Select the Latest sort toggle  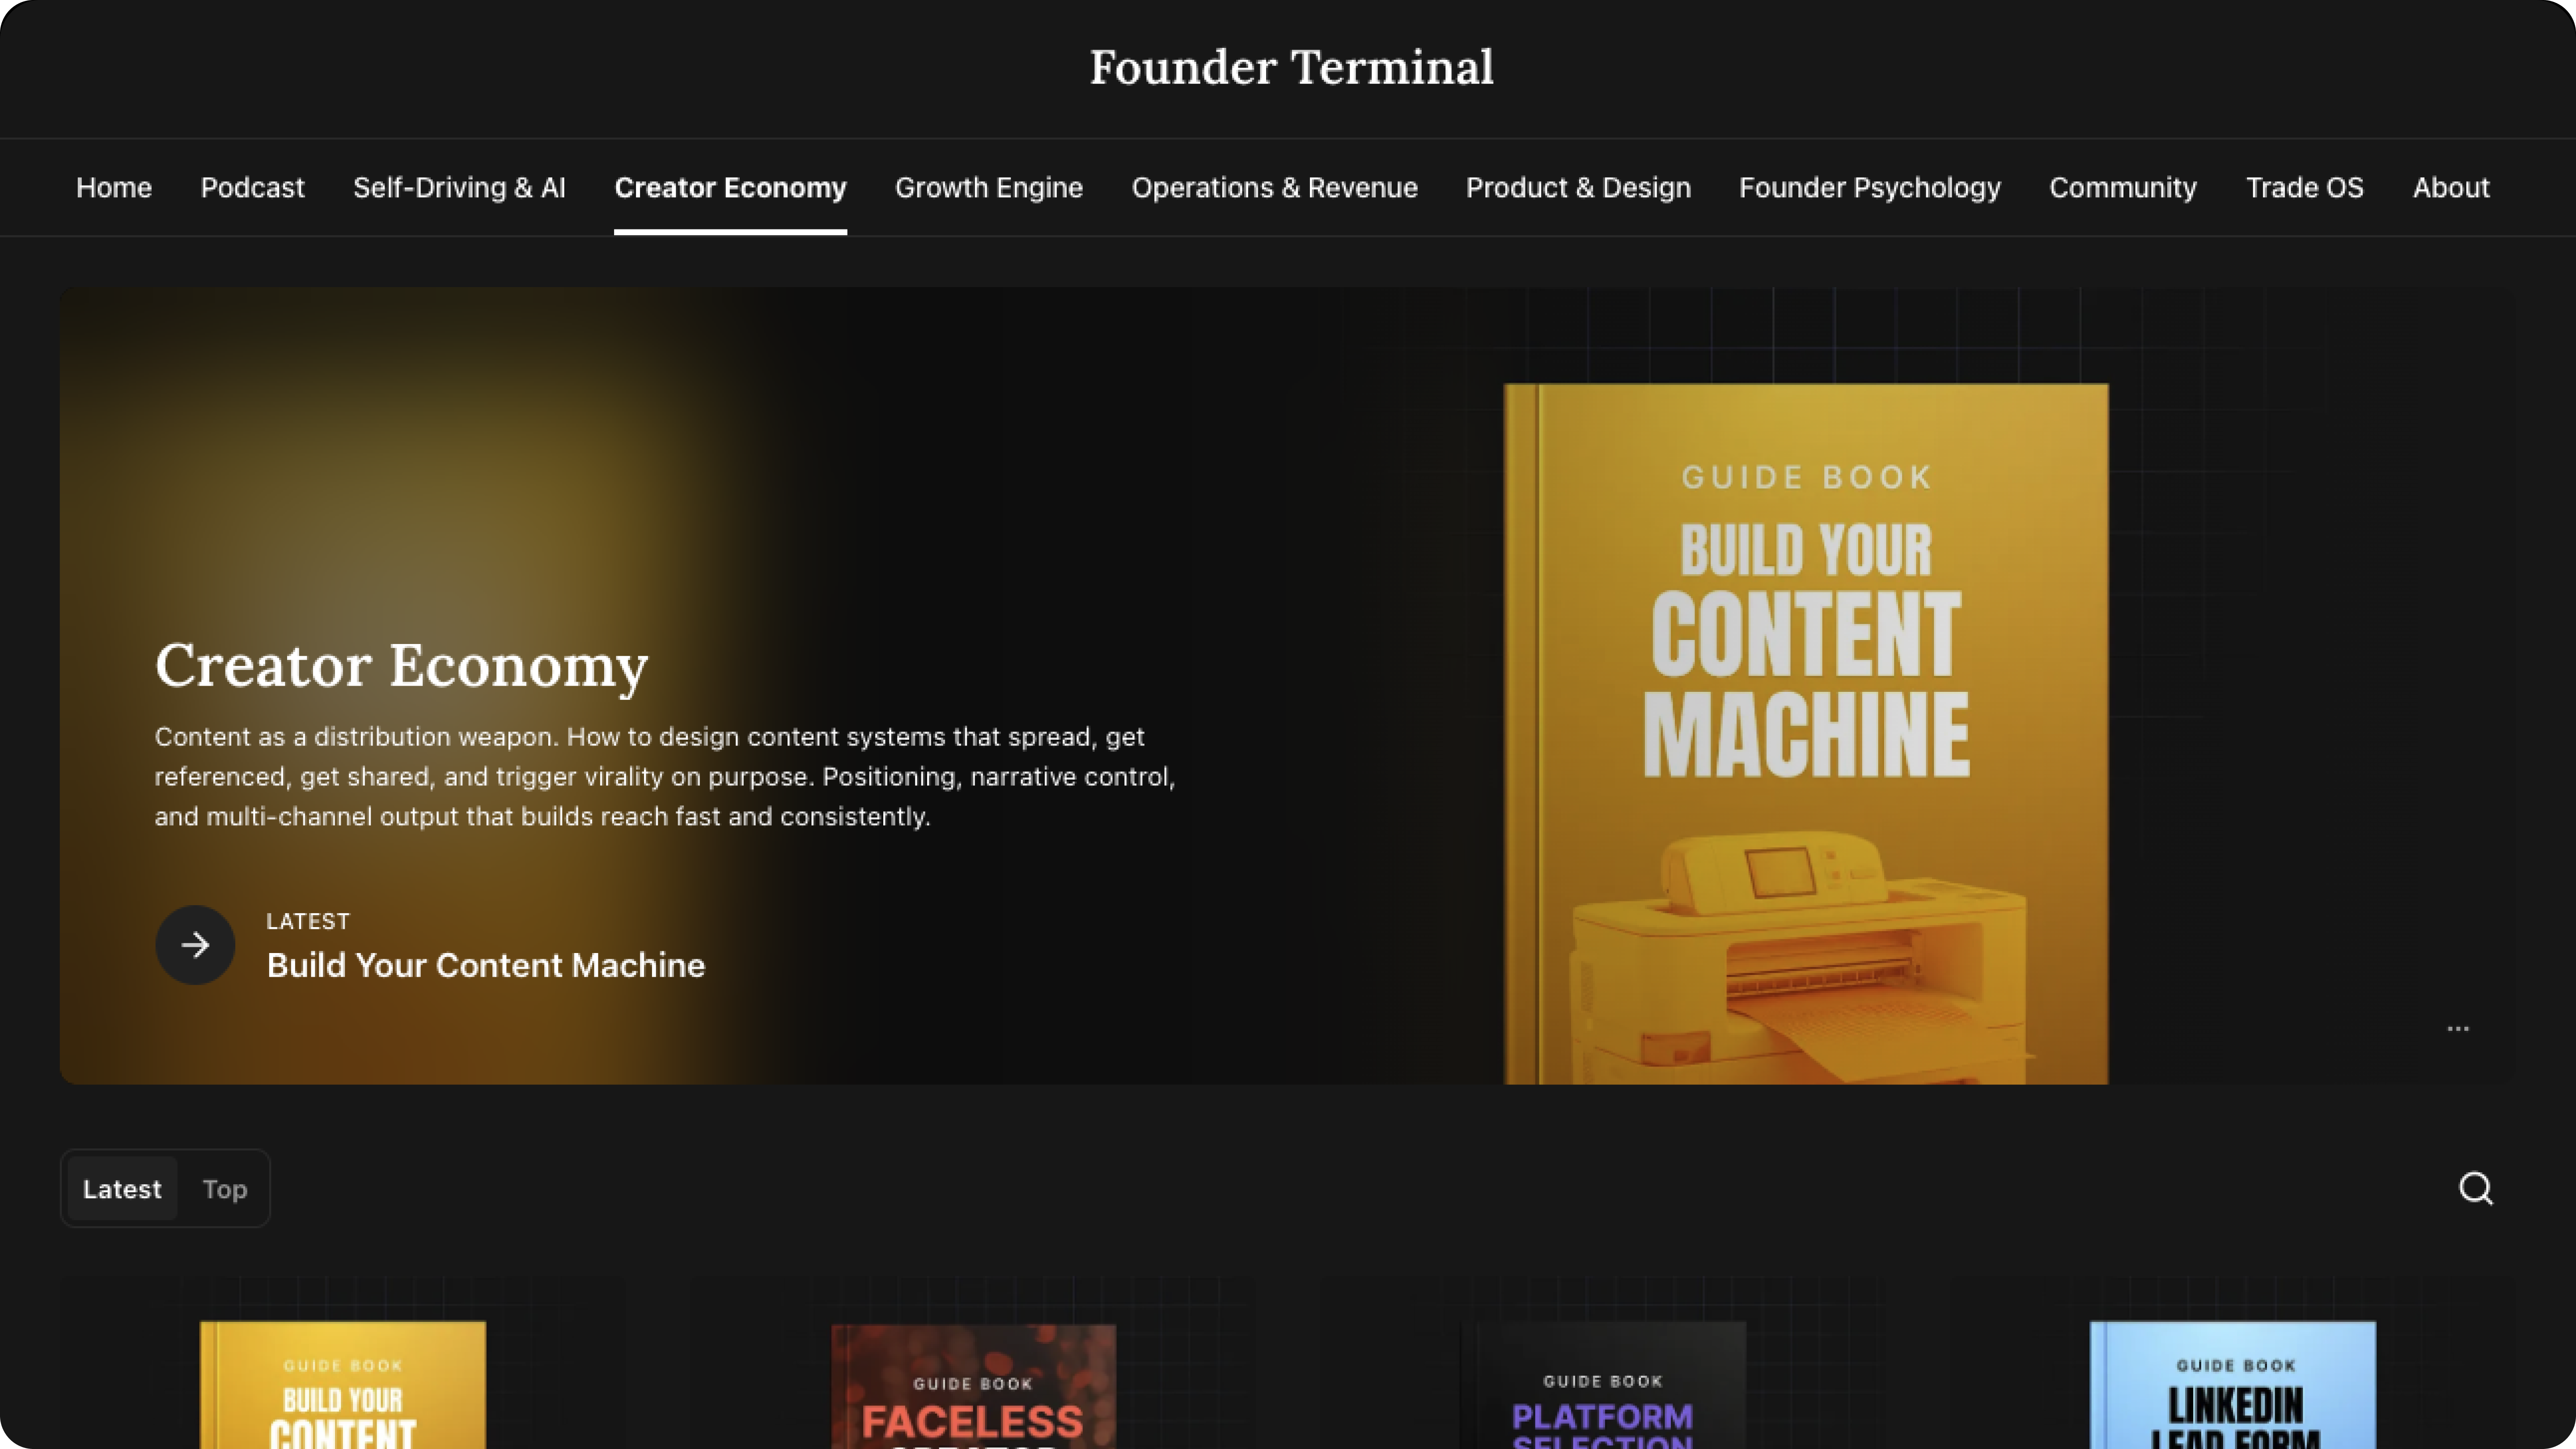(x=122, y=1189)
